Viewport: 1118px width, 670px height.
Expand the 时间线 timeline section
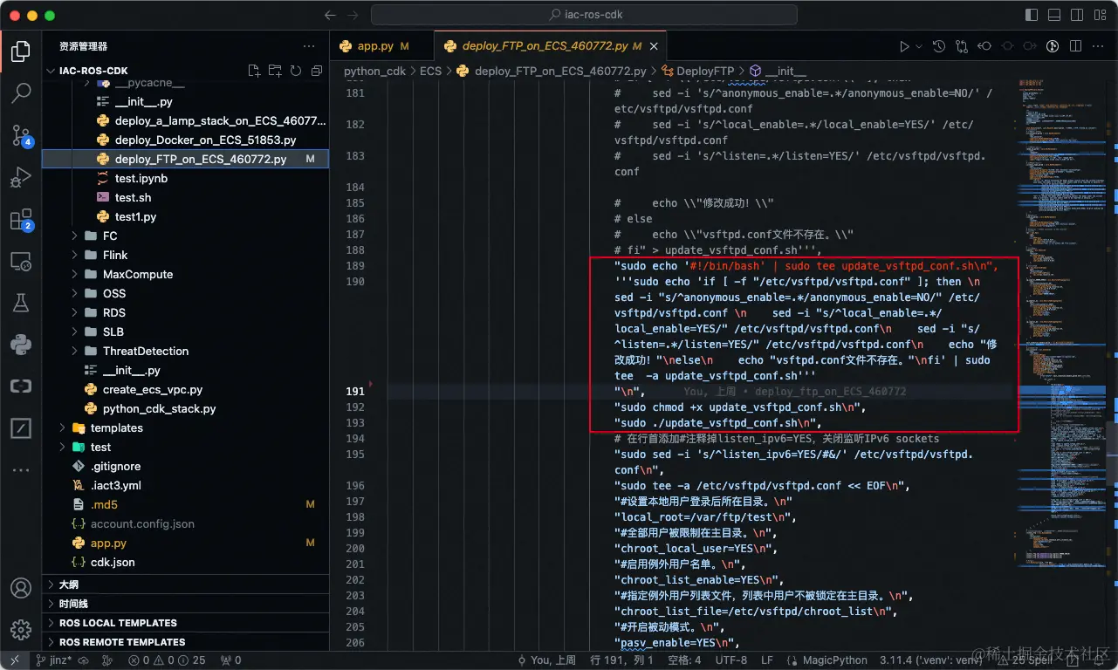point(185,604)
